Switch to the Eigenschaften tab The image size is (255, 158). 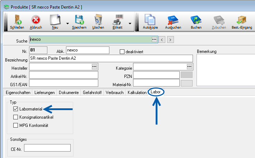18,93
